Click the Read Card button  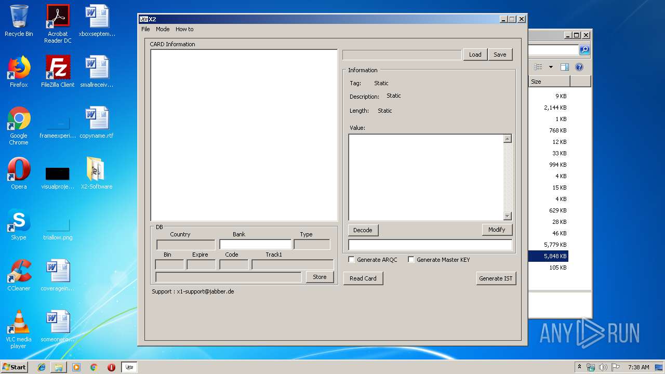tap(363, 278)
